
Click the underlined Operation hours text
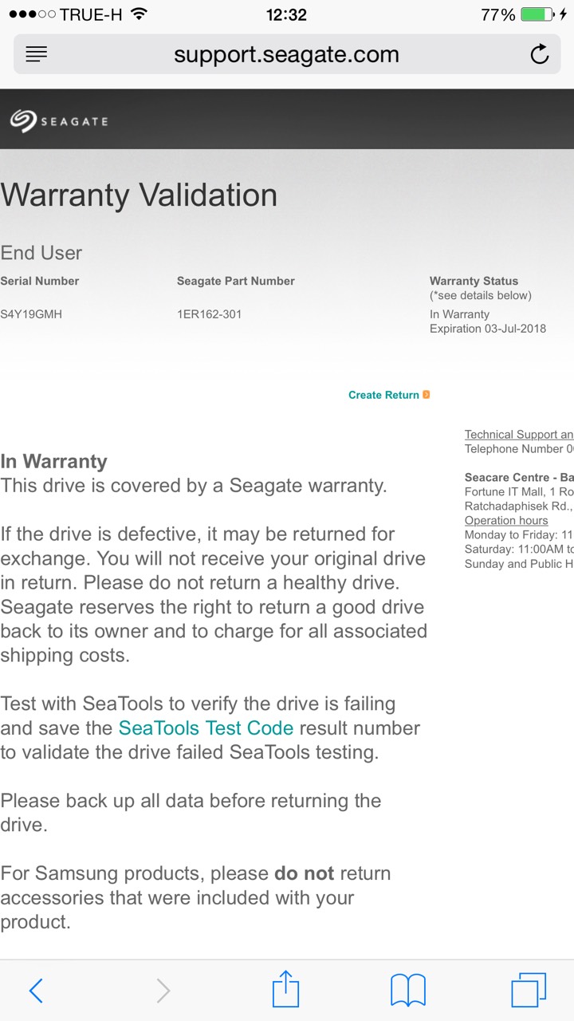tap(506, 521)
